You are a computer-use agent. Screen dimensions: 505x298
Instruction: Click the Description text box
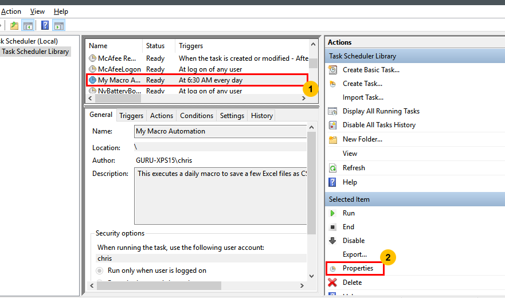220,196
